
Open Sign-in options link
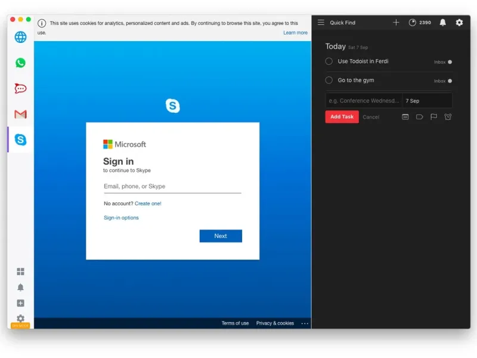121,218
